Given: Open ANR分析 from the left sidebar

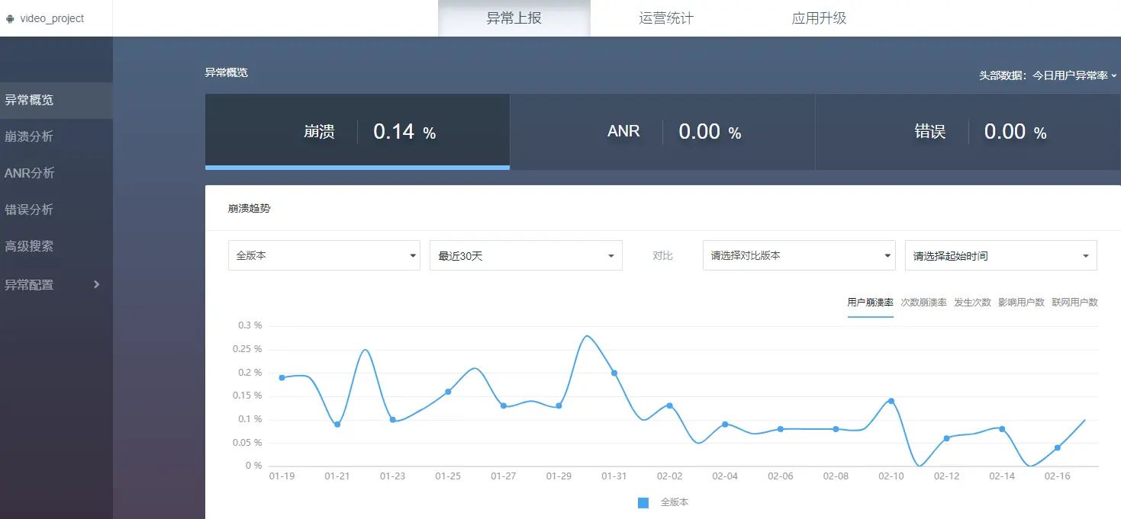Looking at the screenshot, I should (x=28, y=173).
